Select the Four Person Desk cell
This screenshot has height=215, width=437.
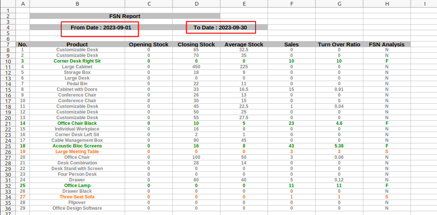coord(77,174)
